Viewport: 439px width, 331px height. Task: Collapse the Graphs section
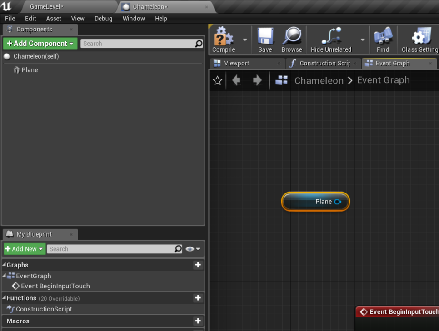tap(4, 264)
